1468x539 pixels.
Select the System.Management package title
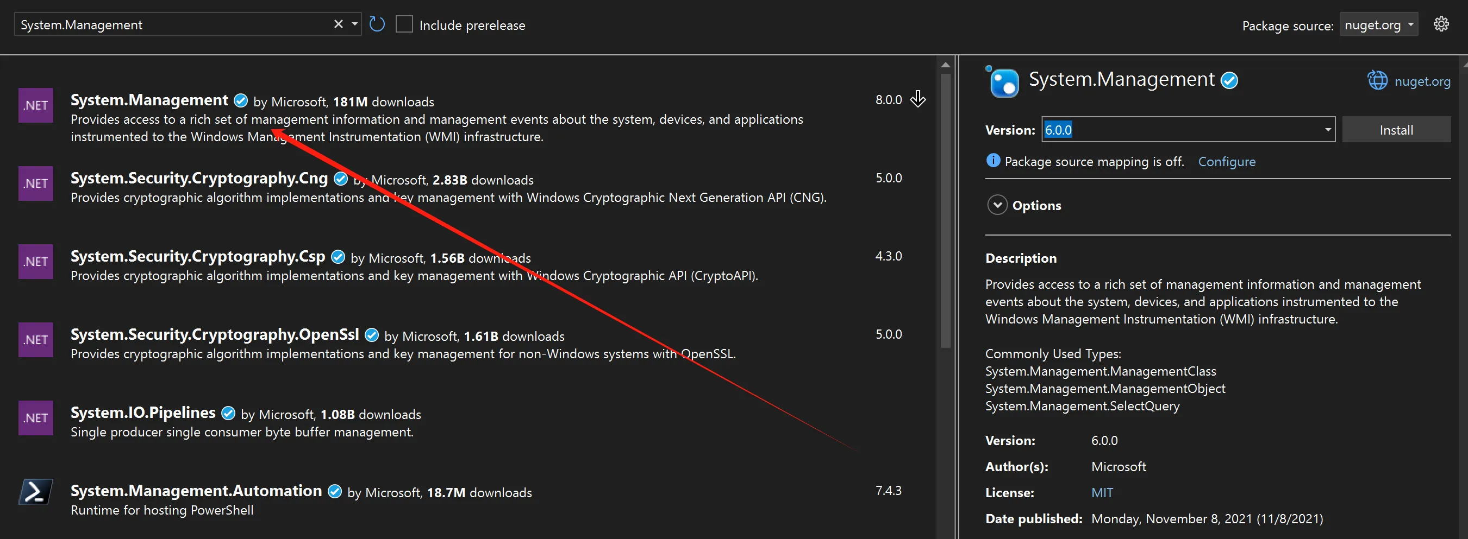tap(149, 100)
